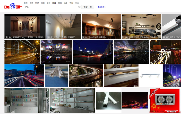Click the Baidu 图片 logo
The height and width of the screenshot is (114, 181).
pos(13,6)
